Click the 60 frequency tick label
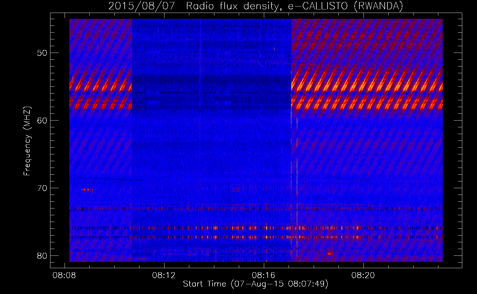 coord(42,121)
